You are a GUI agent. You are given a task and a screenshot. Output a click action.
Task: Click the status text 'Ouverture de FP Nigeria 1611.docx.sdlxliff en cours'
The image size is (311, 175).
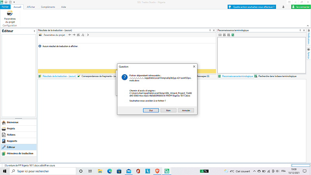click(x=30, y=166)
